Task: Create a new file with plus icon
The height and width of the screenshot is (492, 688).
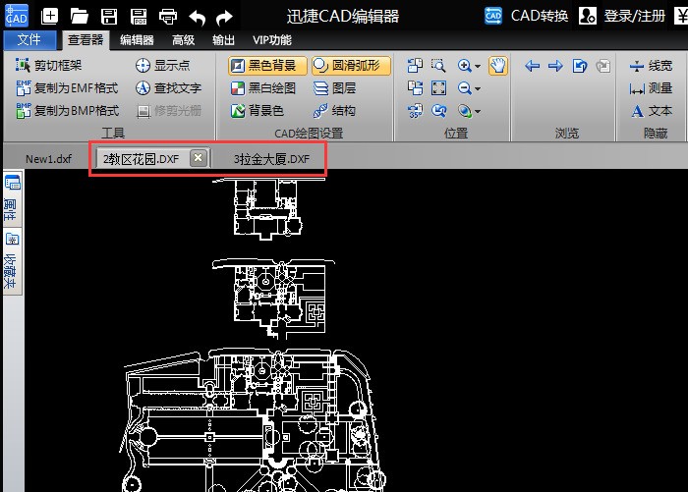Action: pos(49,17)
